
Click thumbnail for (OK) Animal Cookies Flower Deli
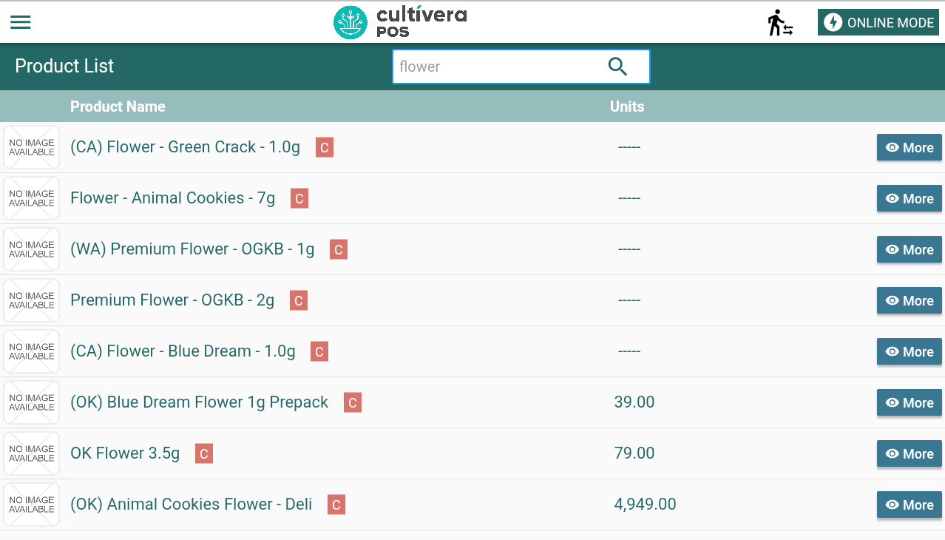pos(32,504)
